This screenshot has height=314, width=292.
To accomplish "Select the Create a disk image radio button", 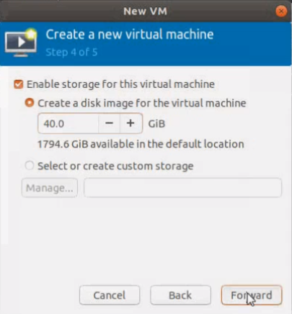I will point(30,103).
